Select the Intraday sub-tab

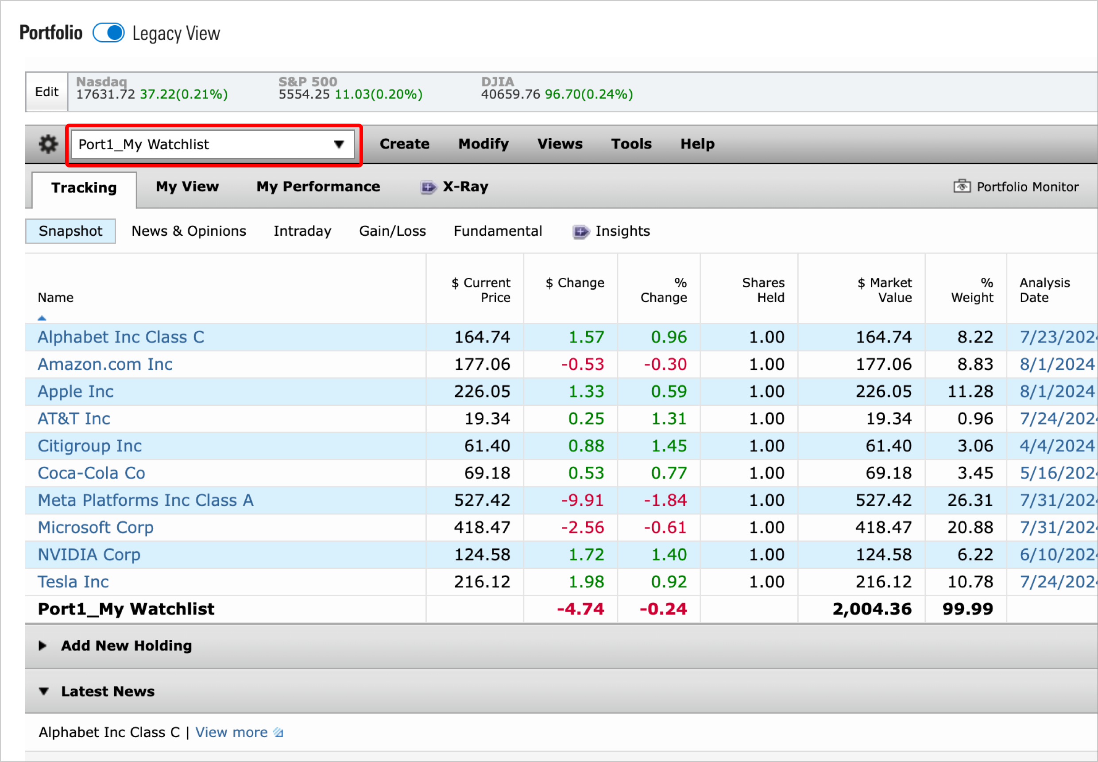click(x=302, y=231)
